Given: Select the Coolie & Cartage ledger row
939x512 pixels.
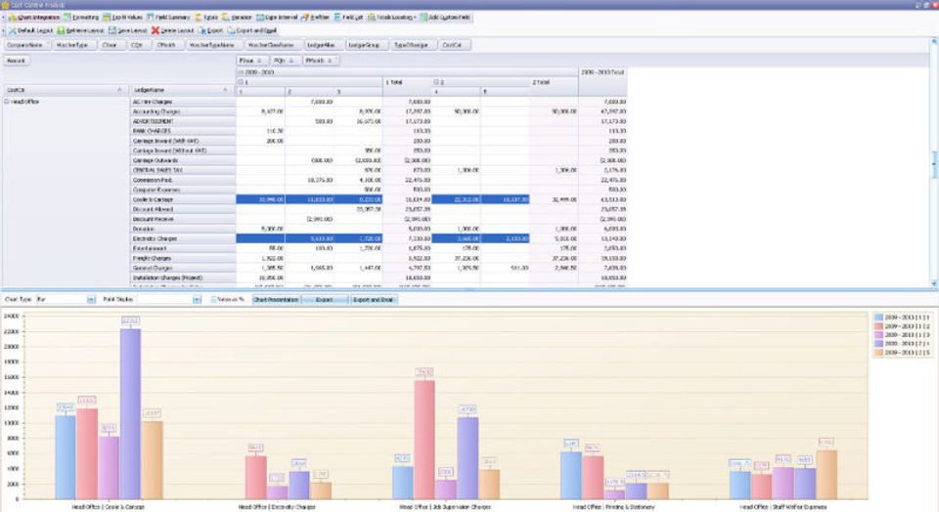Looking at the screenshot, I should pyautogui.click(x=183, y=199).
